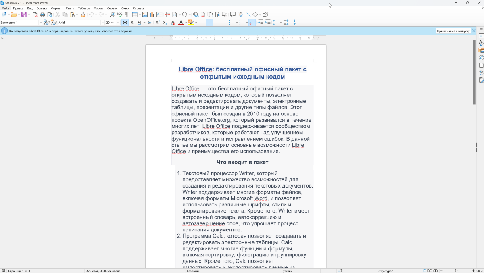Open the sidebar Navigator compass icon
This screenshot has height=273, width=484.
click(x=481, y=58)
